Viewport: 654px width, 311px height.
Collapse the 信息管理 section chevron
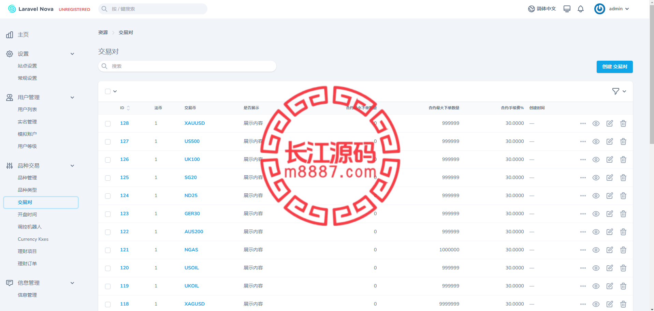(72, 283)
